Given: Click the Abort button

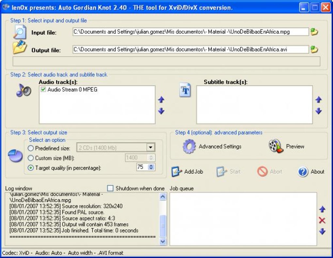Looking at the screenshot, I should coord(269,171).
